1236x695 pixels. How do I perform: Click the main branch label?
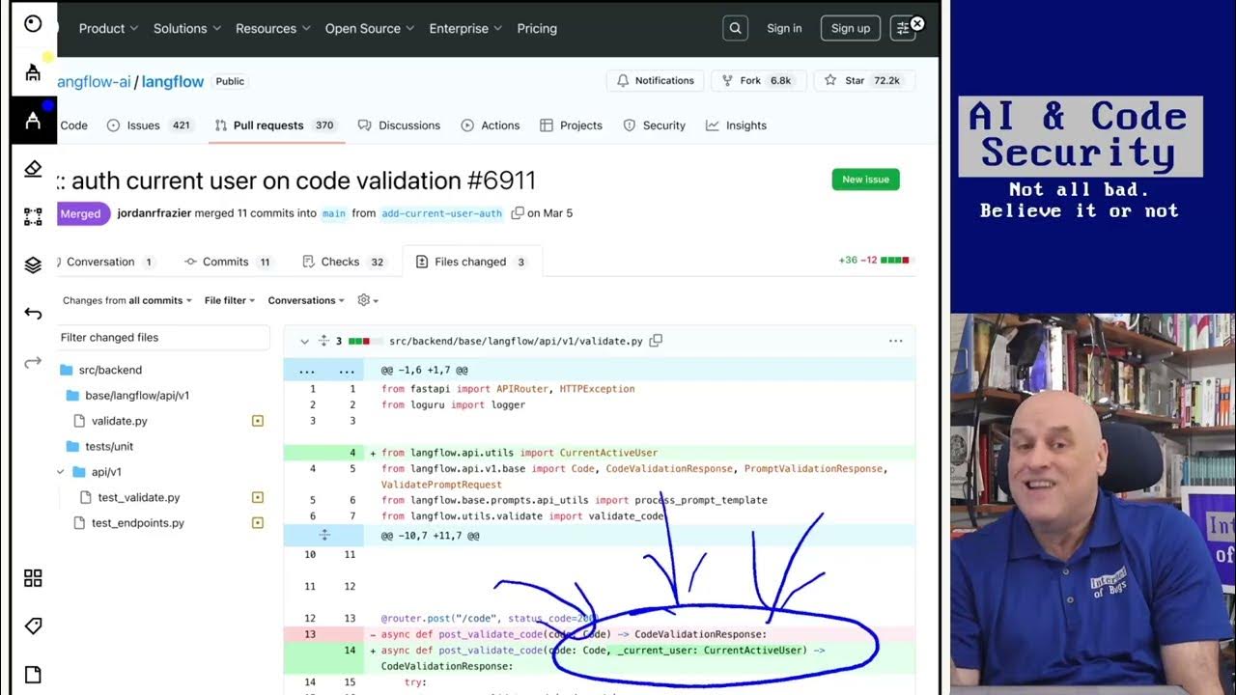coord(334,213)
